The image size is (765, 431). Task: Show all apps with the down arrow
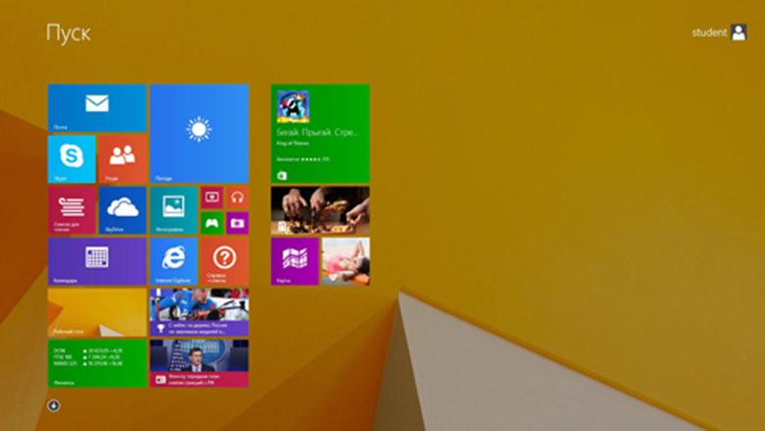(x=54, y=405)
